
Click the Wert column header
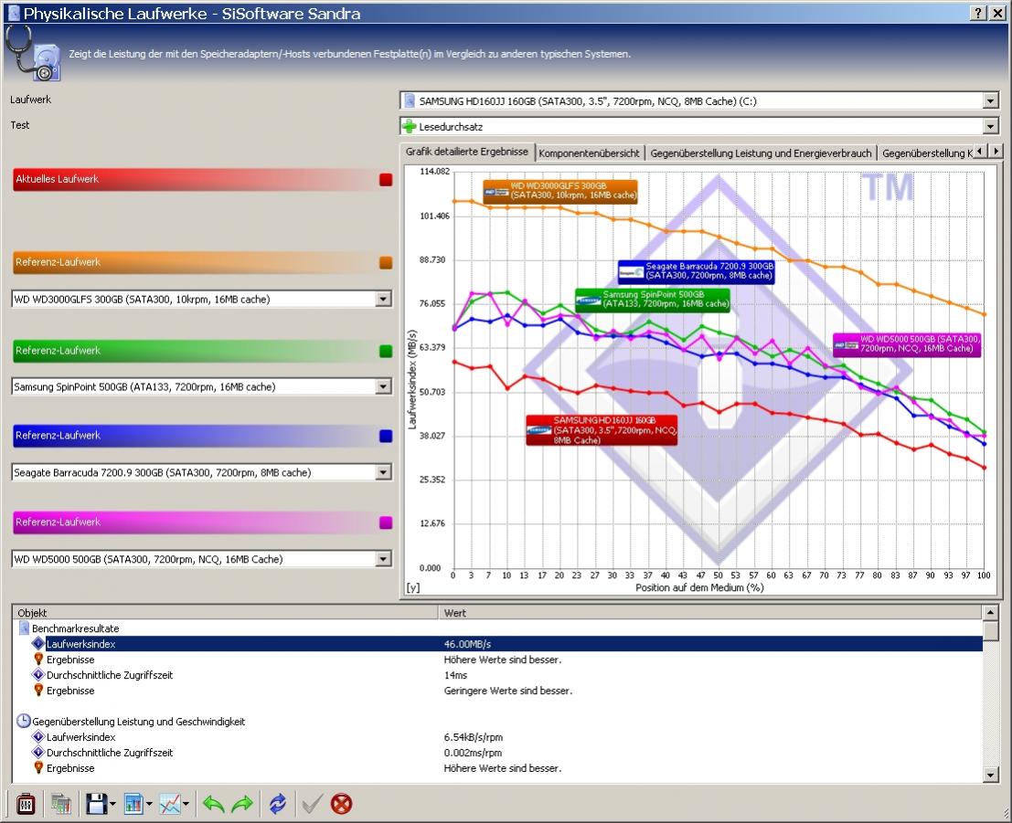(x=710, y=613)
